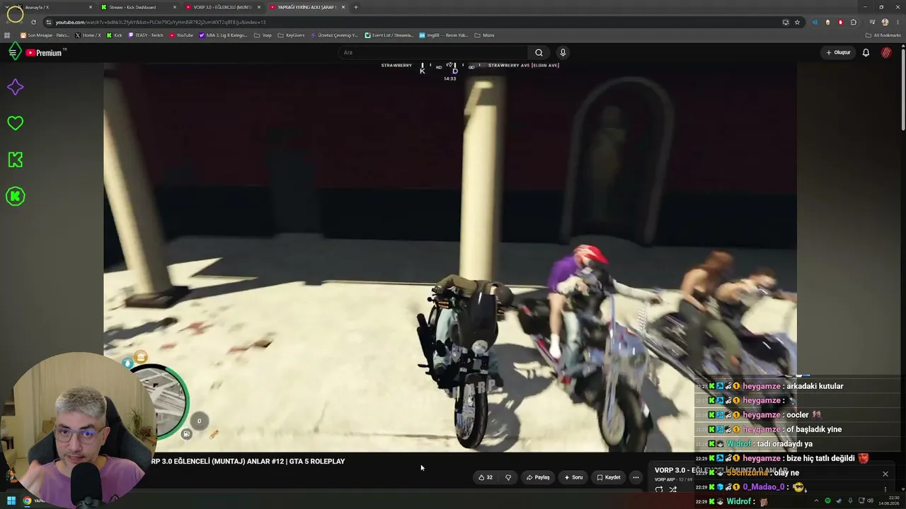Click the microphone icon in system tray
This screenshot has width=906, height=509.
pos(850,501)
